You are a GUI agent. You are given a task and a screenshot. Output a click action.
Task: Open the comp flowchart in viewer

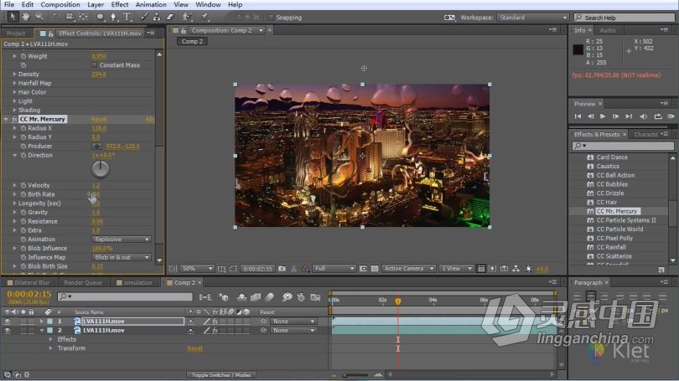coord(516,269)
